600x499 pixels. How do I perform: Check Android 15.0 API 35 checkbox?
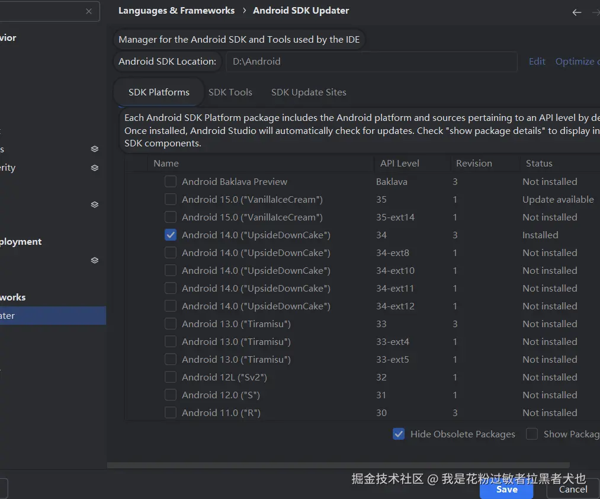[170, 199]
